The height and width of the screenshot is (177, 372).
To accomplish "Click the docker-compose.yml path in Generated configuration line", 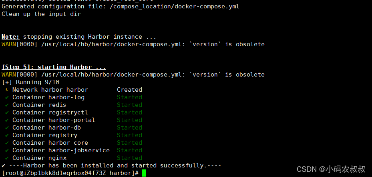I will pos(174,7).
